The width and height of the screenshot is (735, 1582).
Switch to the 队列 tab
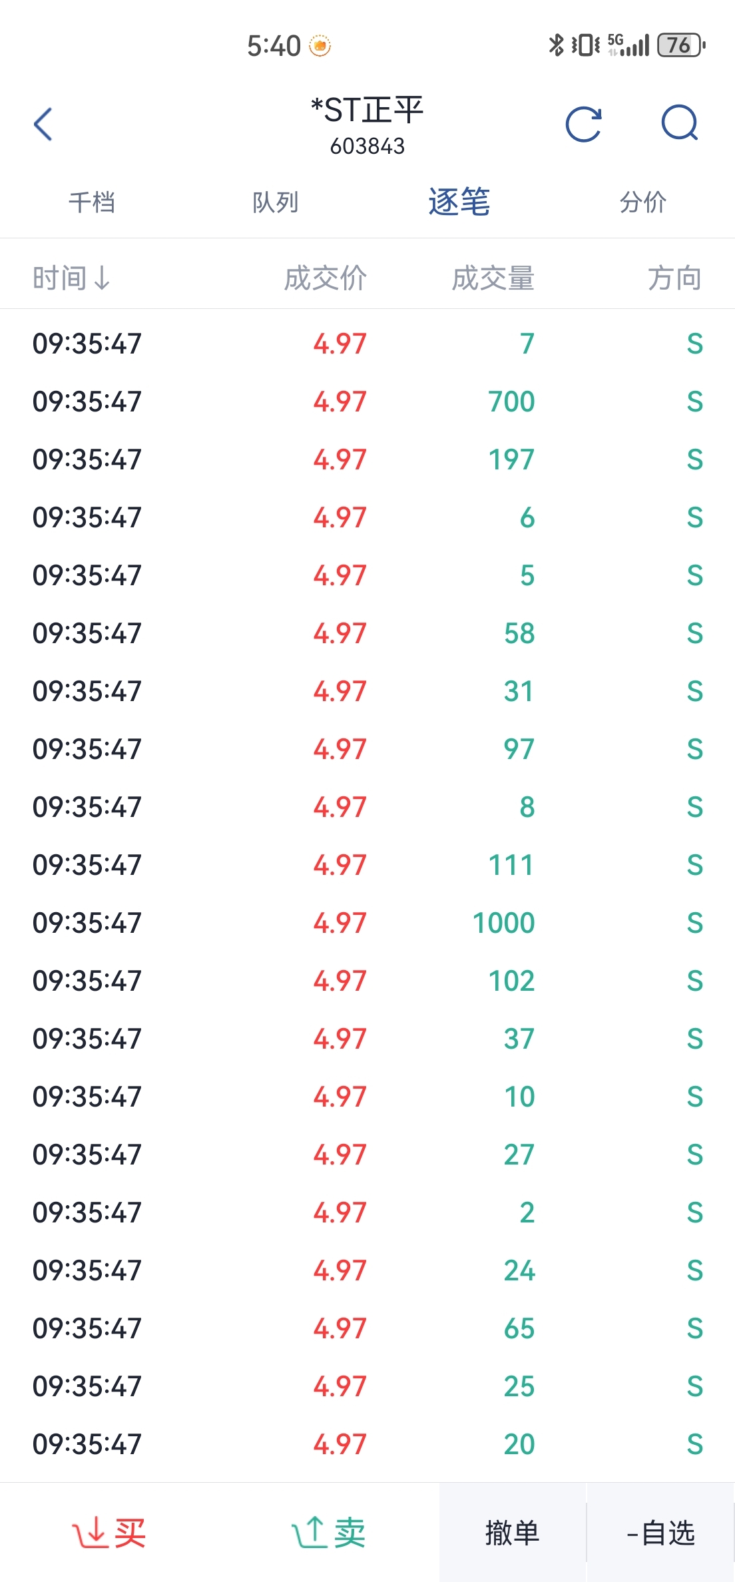tap(275, 202)
